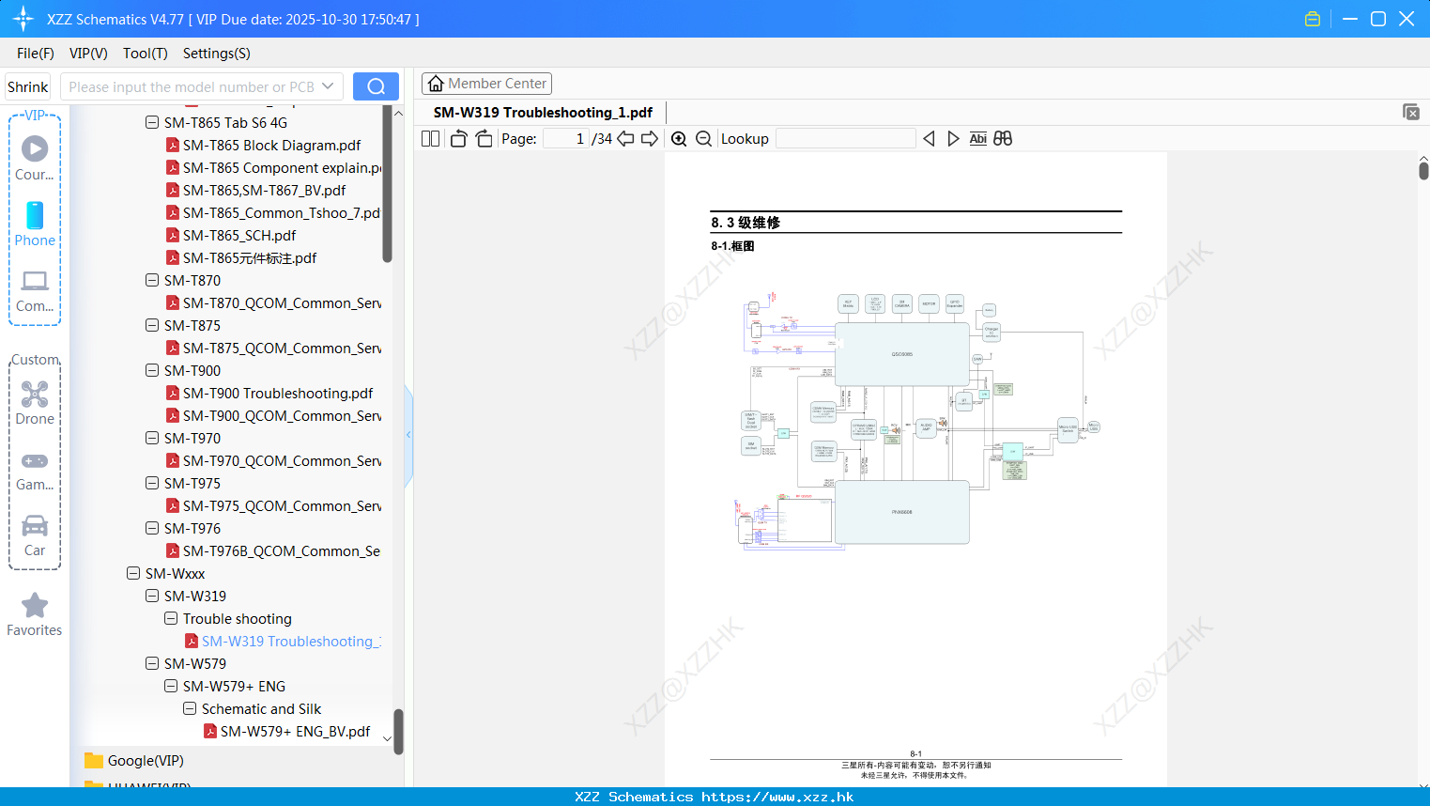Screen dimensions: 1430x806
Task: Click the model number search field
Action: 191,86
